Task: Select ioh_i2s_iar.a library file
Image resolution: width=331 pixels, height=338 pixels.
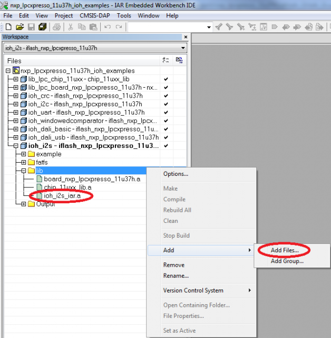Action: coord(62,196)
